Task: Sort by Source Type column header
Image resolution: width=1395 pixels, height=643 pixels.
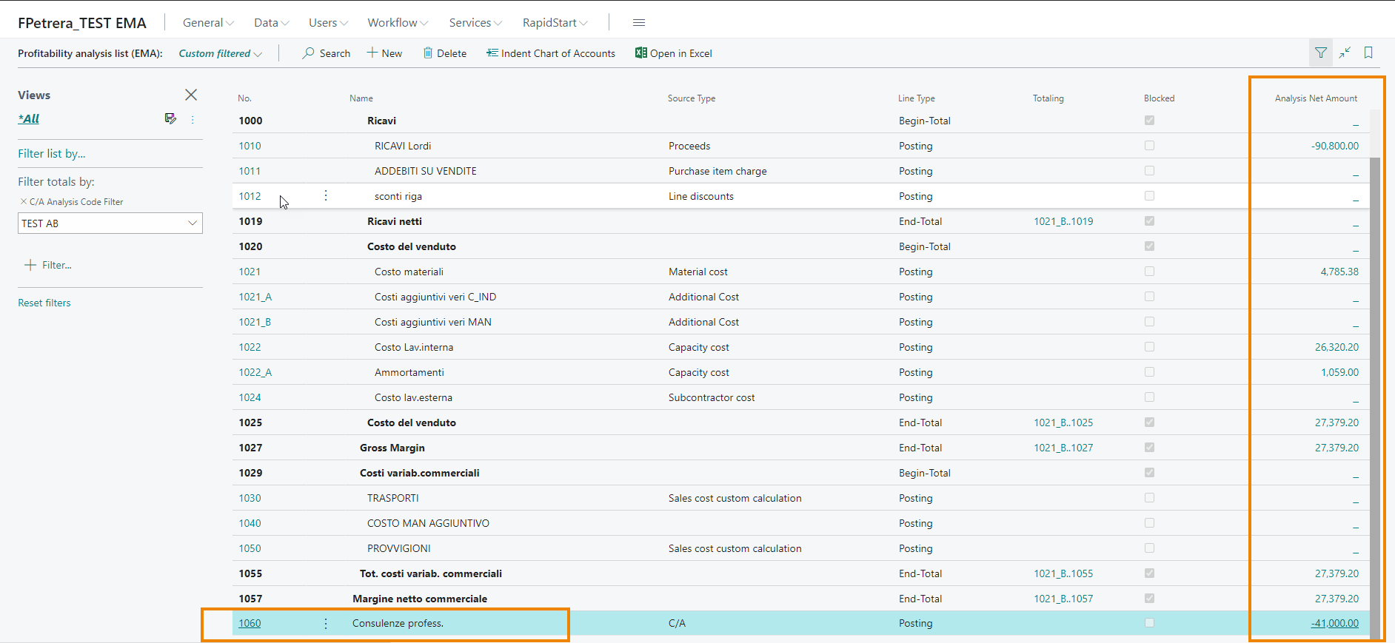Action: (692, 98)
